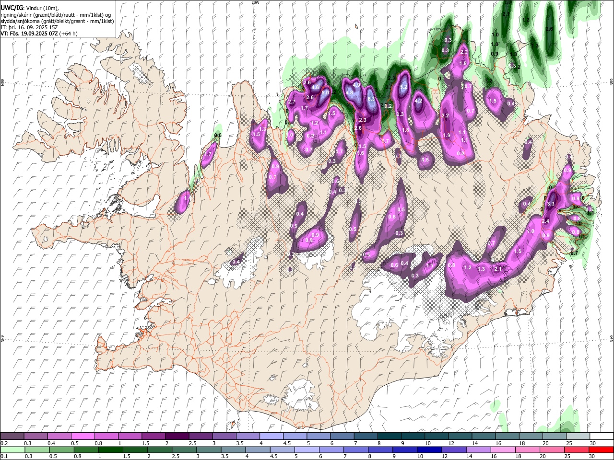
Task: Pick the grey-blue rain swatch starting at 4
Action: click(258, 449)
